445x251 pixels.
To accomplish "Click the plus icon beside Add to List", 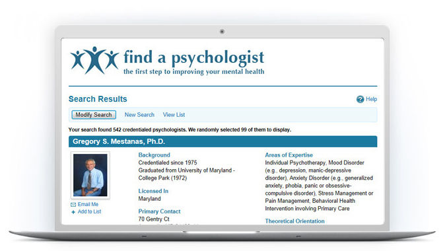I will click(x=73, y=212).
